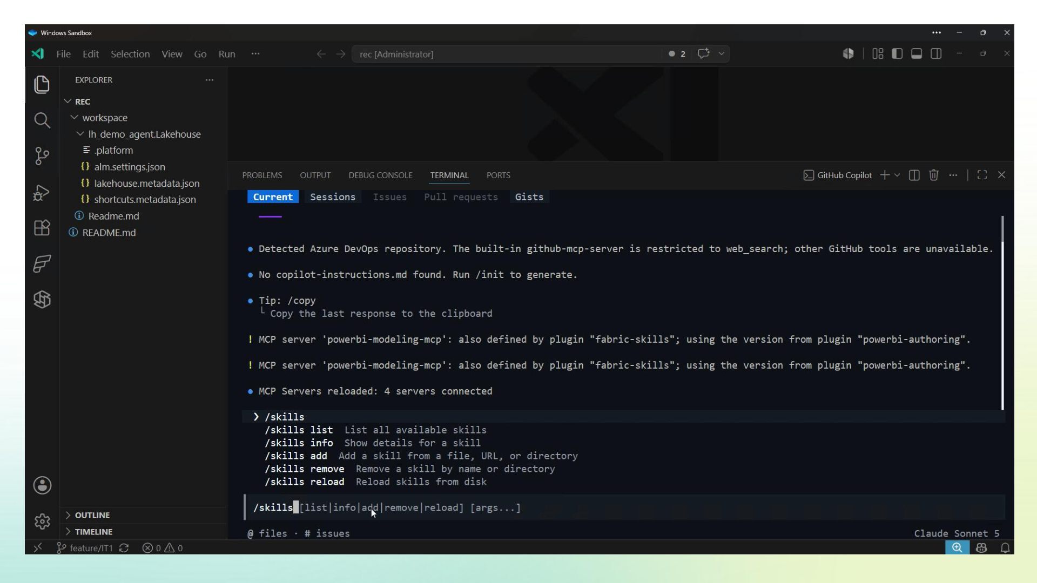Open notifications bell in status bar

[x=1005, y=548]
